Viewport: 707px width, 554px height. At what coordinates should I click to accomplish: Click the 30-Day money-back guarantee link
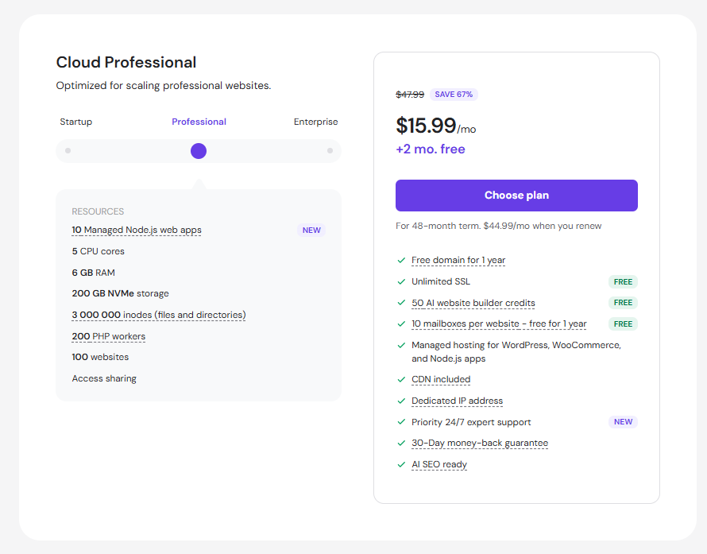(480, 443)
